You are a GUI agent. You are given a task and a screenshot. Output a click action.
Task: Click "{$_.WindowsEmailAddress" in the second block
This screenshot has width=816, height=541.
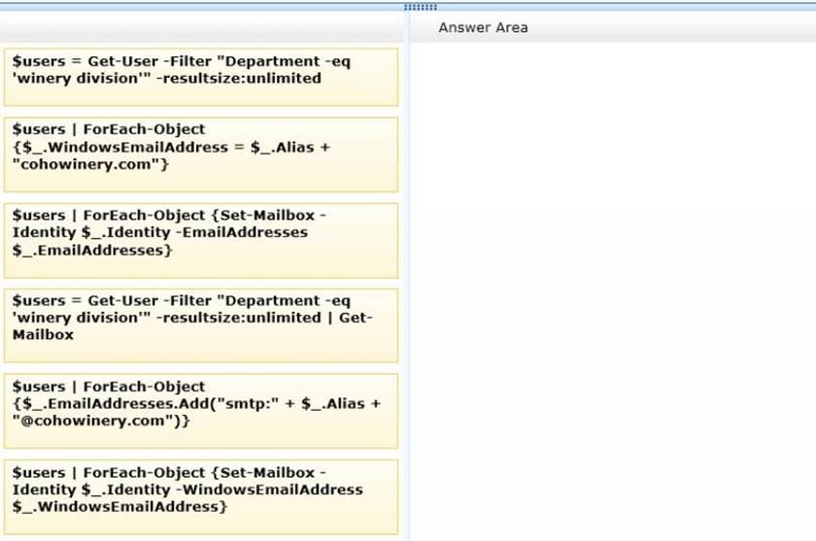click(111, 147)
